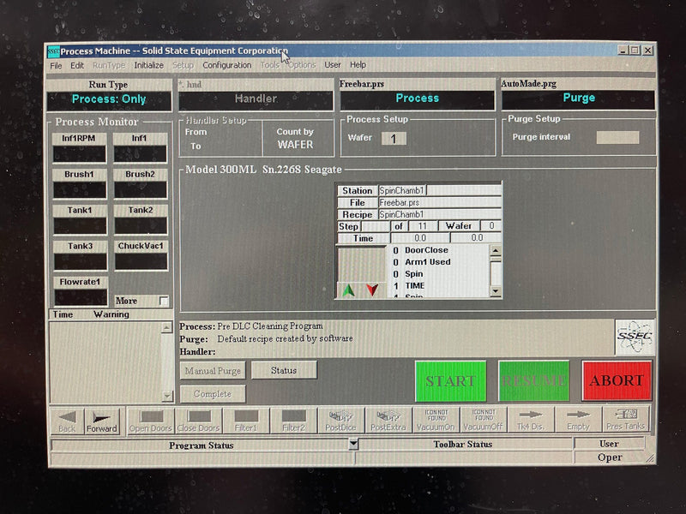Viewport: 686px width, 514px height.
Task: Click the RESUME button
Action: (x=533, y=380)
